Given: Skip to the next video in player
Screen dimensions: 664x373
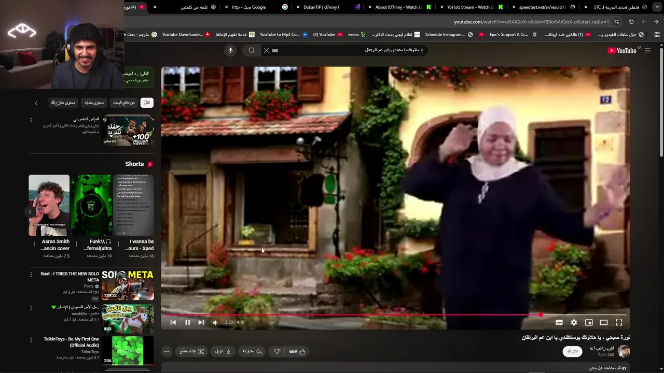Looking at the screenshot, I should point(201,322).
